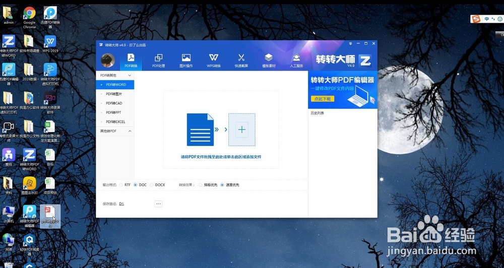
Task: Toggle Sogou 中 Chinese input mode
Action: (487, 19)
